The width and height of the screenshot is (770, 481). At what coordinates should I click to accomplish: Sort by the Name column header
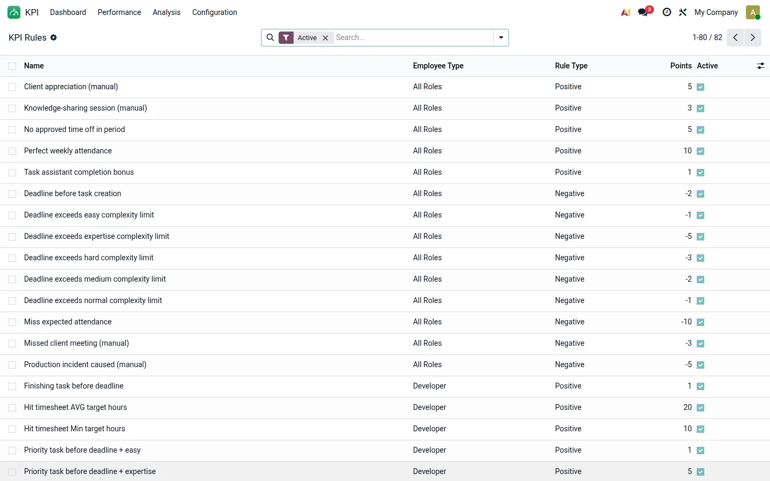(34, 66)
